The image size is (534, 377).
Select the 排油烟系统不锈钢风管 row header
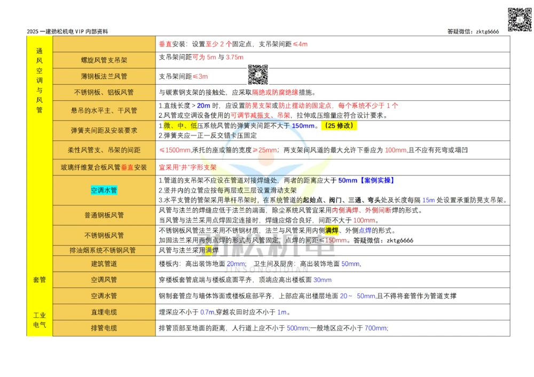click(x=105, y=250)
